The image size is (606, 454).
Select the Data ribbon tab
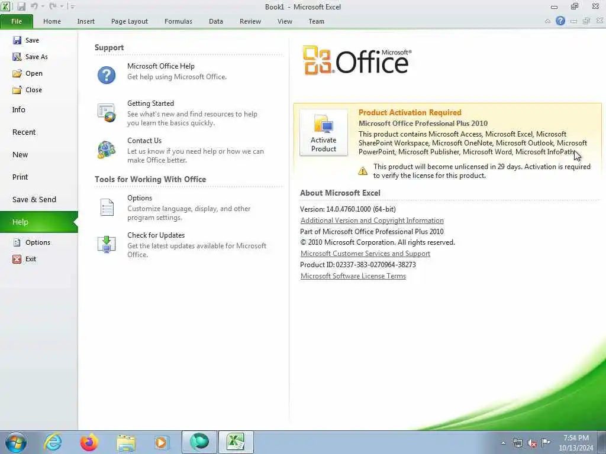(215, 21)
